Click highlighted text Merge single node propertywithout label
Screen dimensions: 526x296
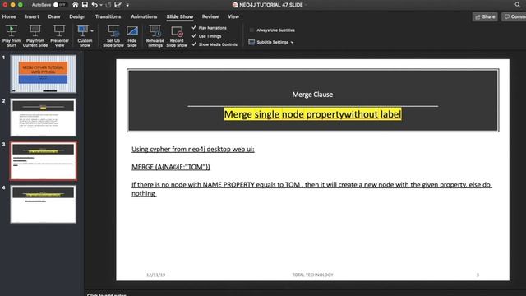(x=312, y=114)
